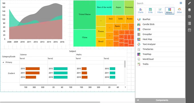Click the Germany treemap tile
This screenshot has height=103, width=194.
pyautogui.click(x=129, y=8)
